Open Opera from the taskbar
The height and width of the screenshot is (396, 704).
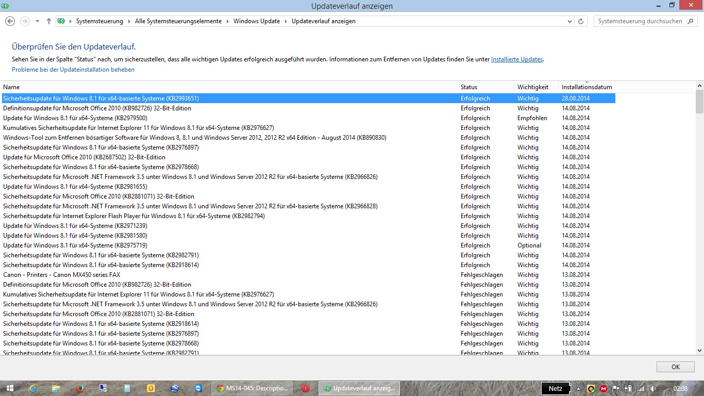click(x=306, y=388)
